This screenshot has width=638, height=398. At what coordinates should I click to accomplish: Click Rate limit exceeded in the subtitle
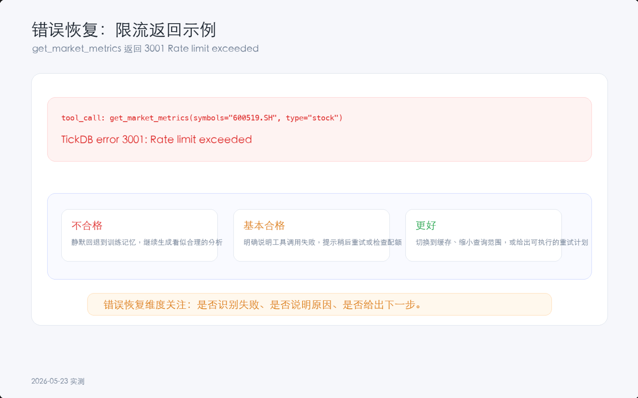click(x=213, y=48)
